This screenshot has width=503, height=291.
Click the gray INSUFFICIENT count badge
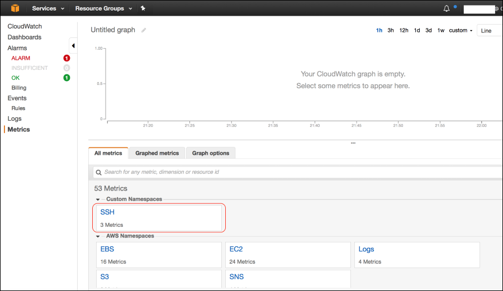[x=67, y=68]
